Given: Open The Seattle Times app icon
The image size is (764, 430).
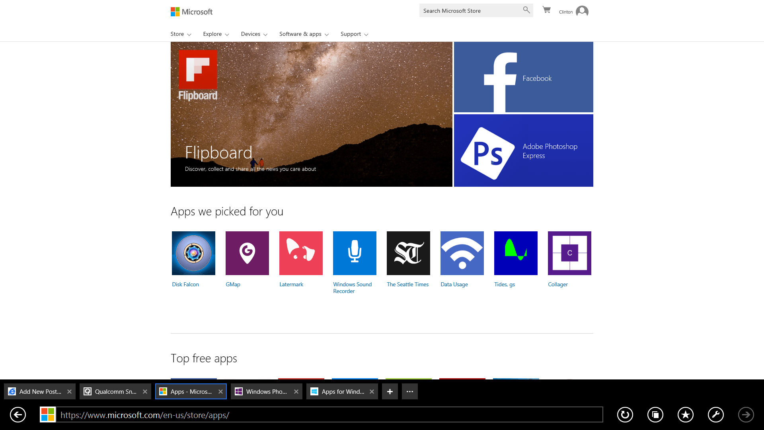Looking at the screenshot, I should [x=408, y=253].
